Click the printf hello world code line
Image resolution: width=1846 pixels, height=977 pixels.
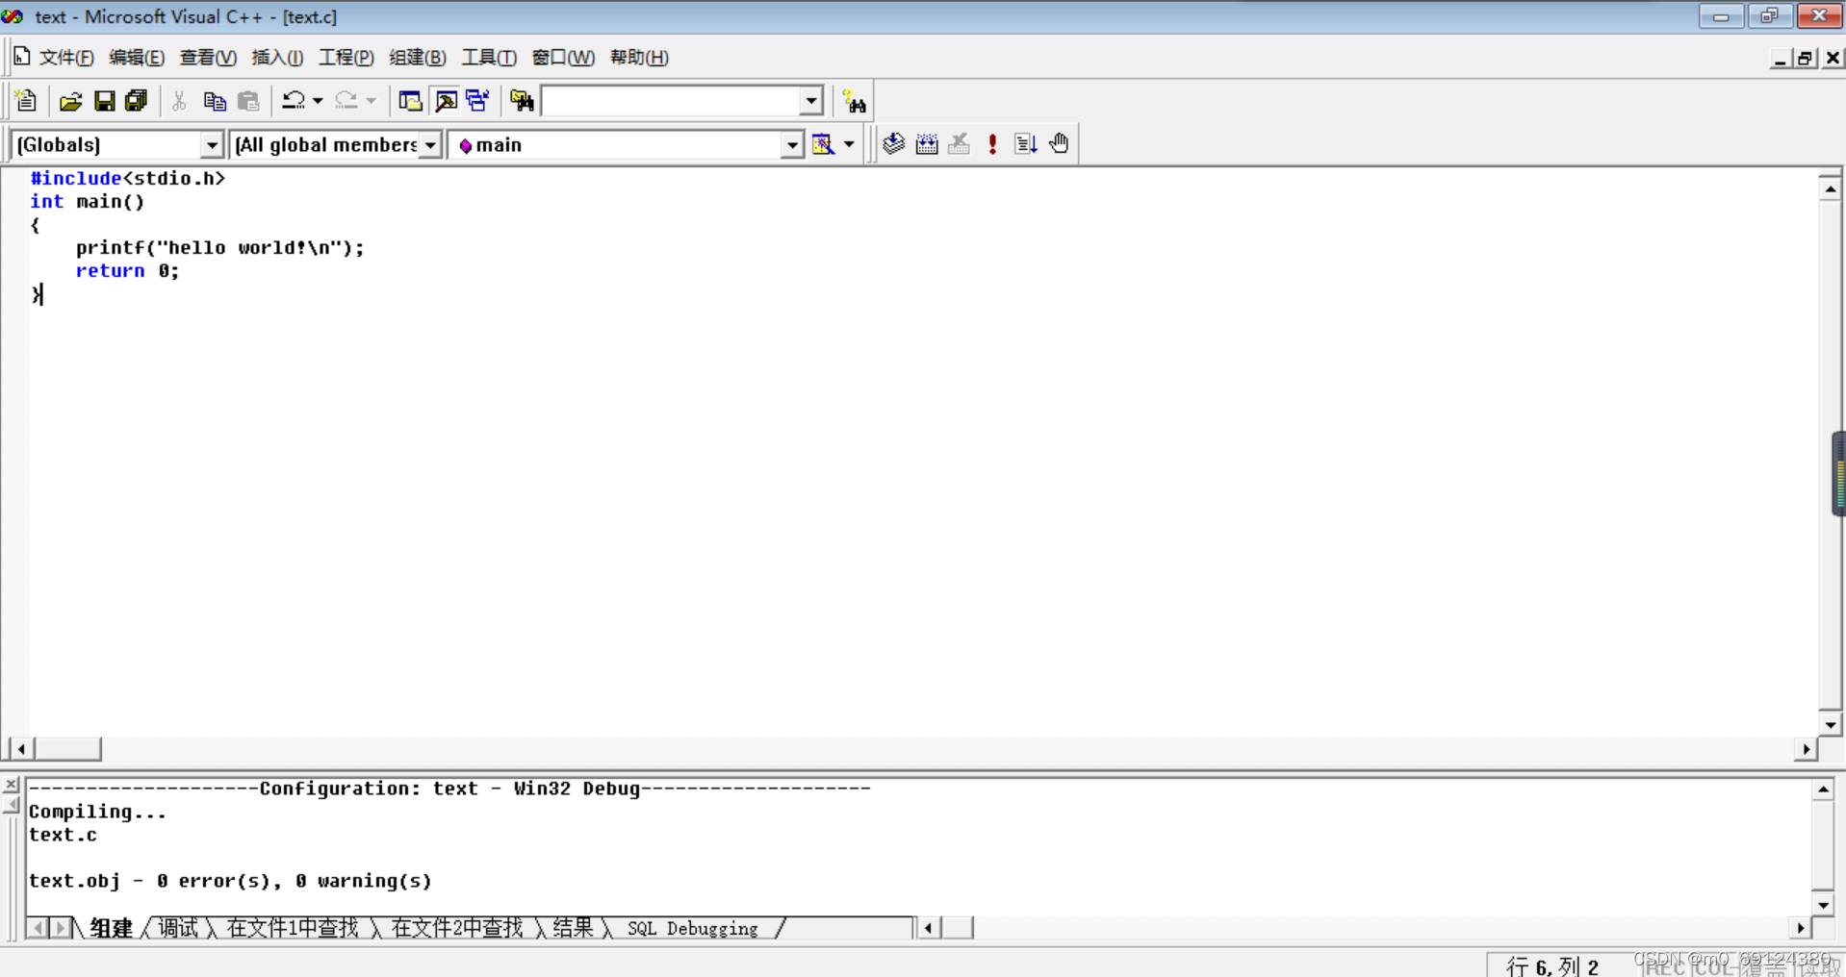pyautogui.click(x=220, y=248)
